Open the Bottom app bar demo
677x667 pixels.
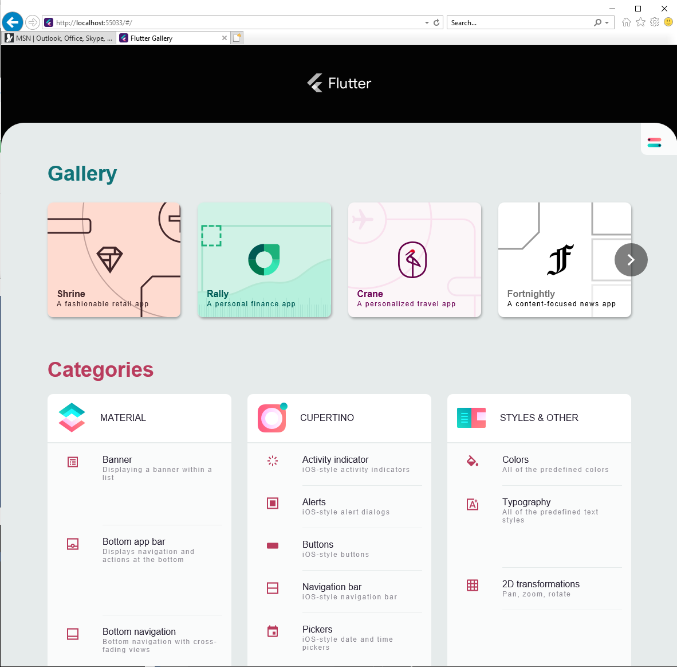[x=139, y=570]
